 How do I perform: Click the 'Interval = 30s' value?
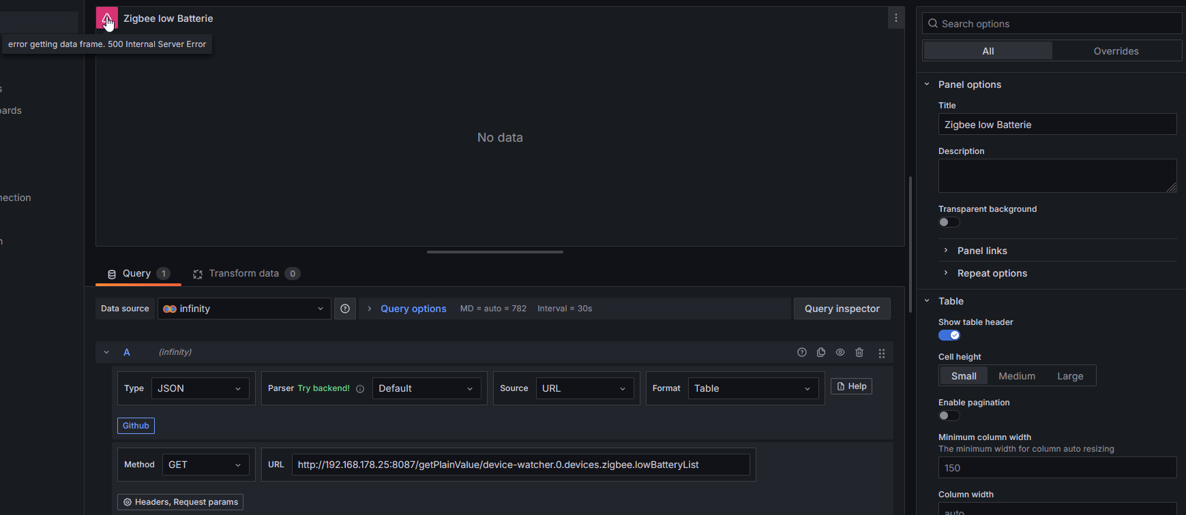click(x=565, y=309)
